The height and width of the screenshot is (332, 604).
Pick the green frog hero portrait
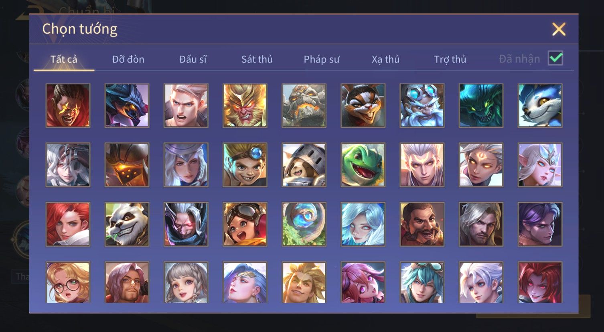point(363,165)
